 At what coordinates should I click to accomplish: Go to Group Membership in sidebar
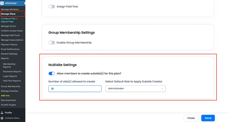tap(10, 87)
